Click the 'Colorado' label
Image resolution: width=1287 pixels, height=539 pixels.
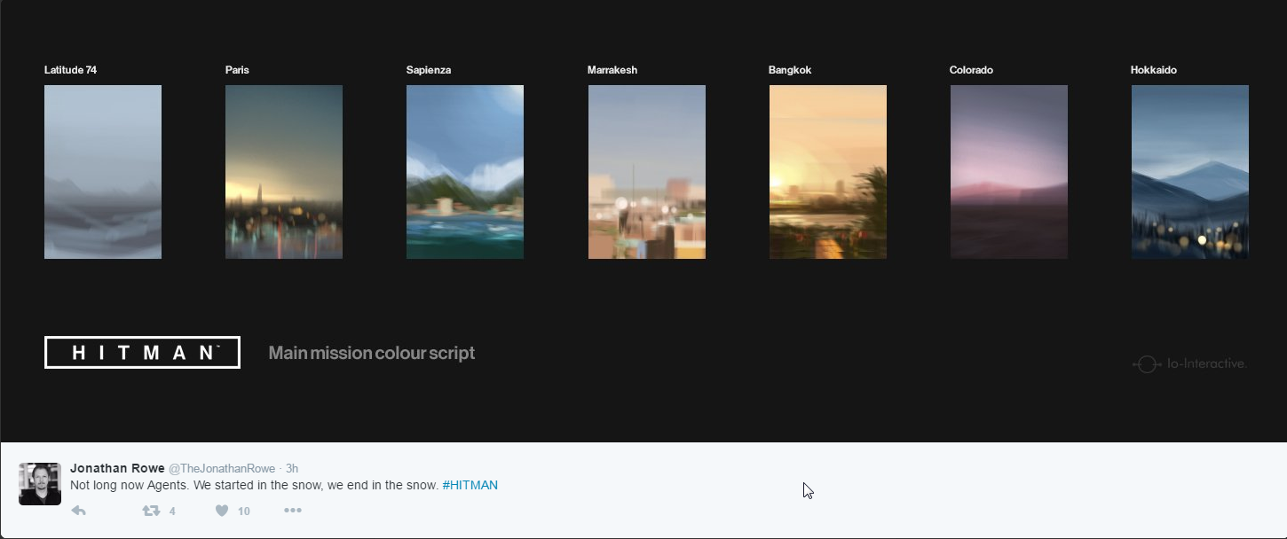click(971, 70)
